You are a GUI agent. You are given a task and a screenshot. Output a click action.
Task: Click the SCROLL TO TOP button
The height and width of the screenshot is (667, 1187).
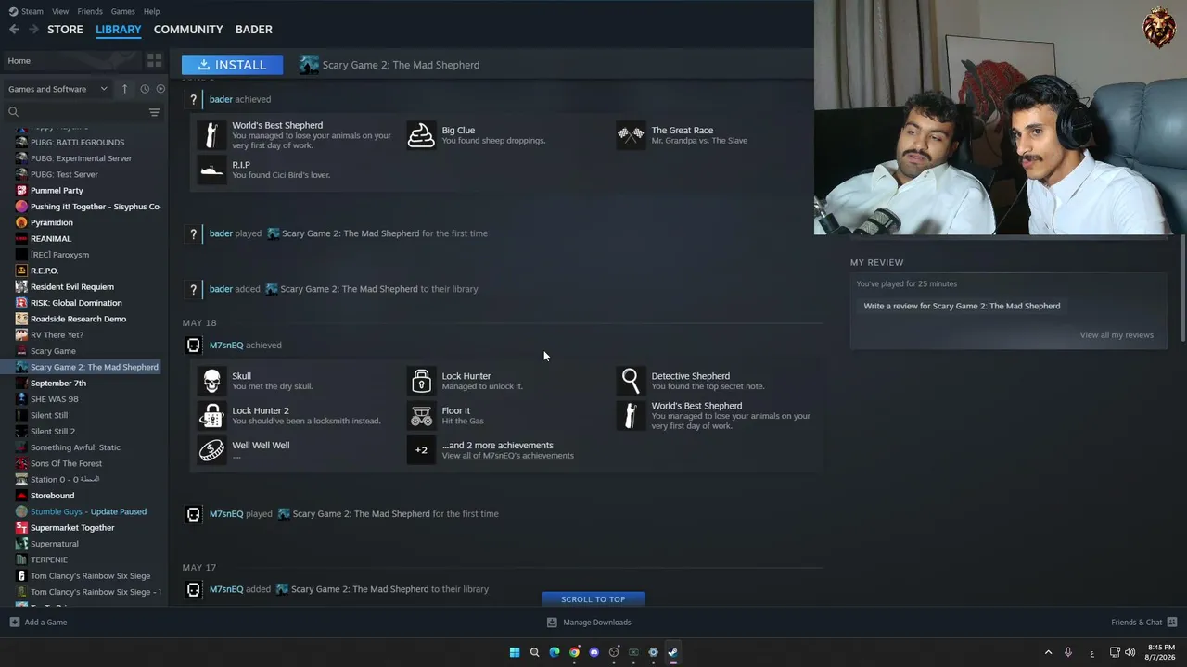(593, 599)
